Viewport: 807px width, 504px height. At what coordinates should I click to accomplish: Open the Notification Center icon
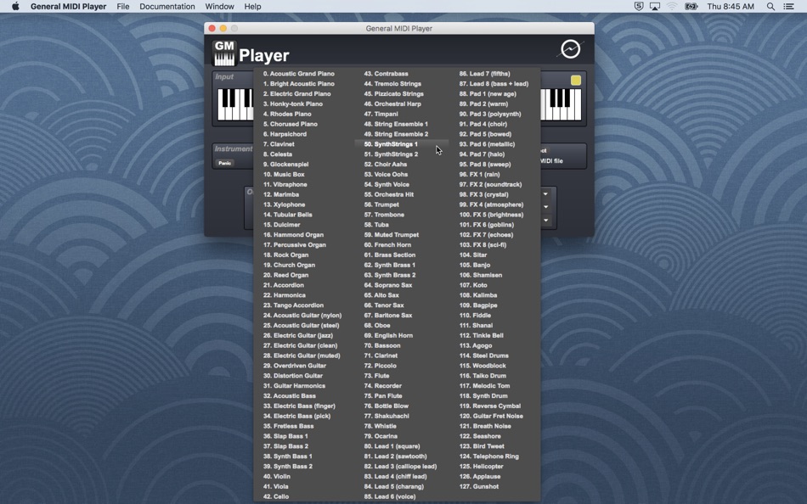pos(788,7)
